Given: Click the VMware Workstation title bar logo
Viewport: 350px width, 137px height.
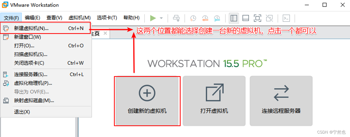Looking at the screenshot, I should click(x=5, y=5).
